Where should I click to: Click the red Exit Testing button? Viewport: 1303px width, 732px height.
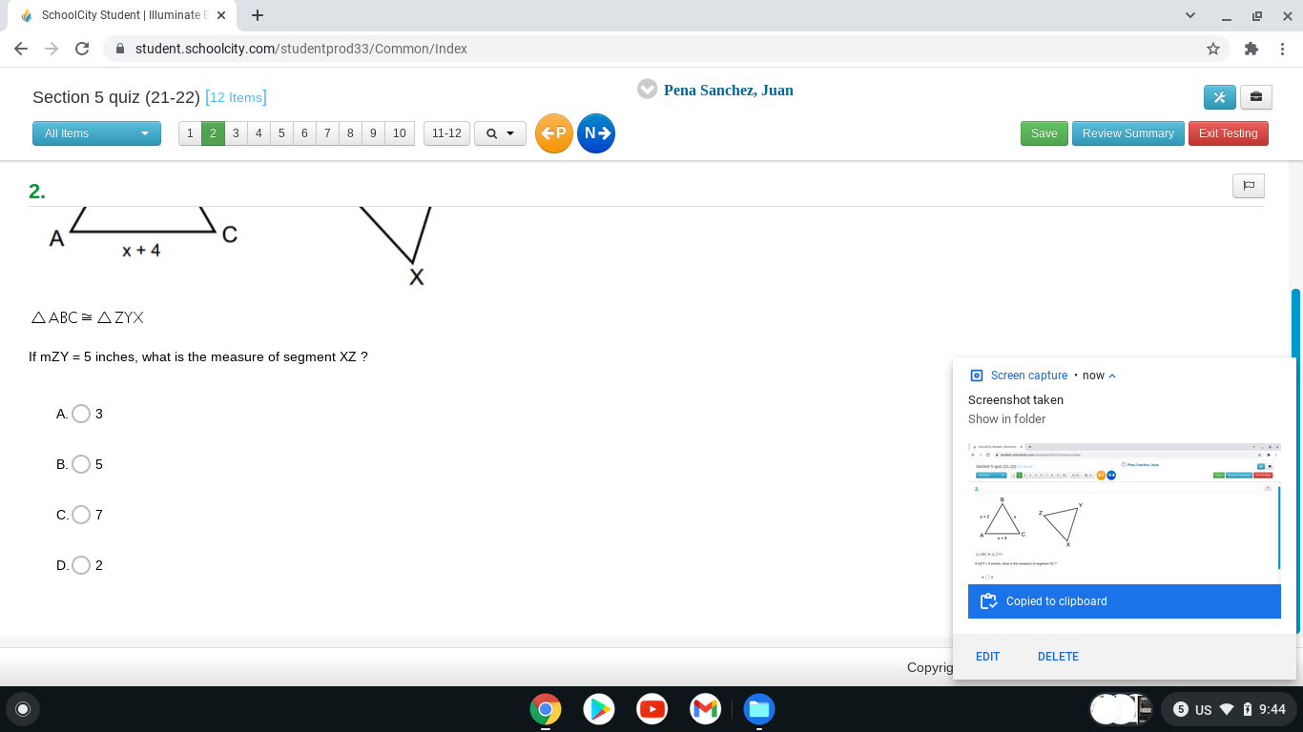coord(1229,133)
